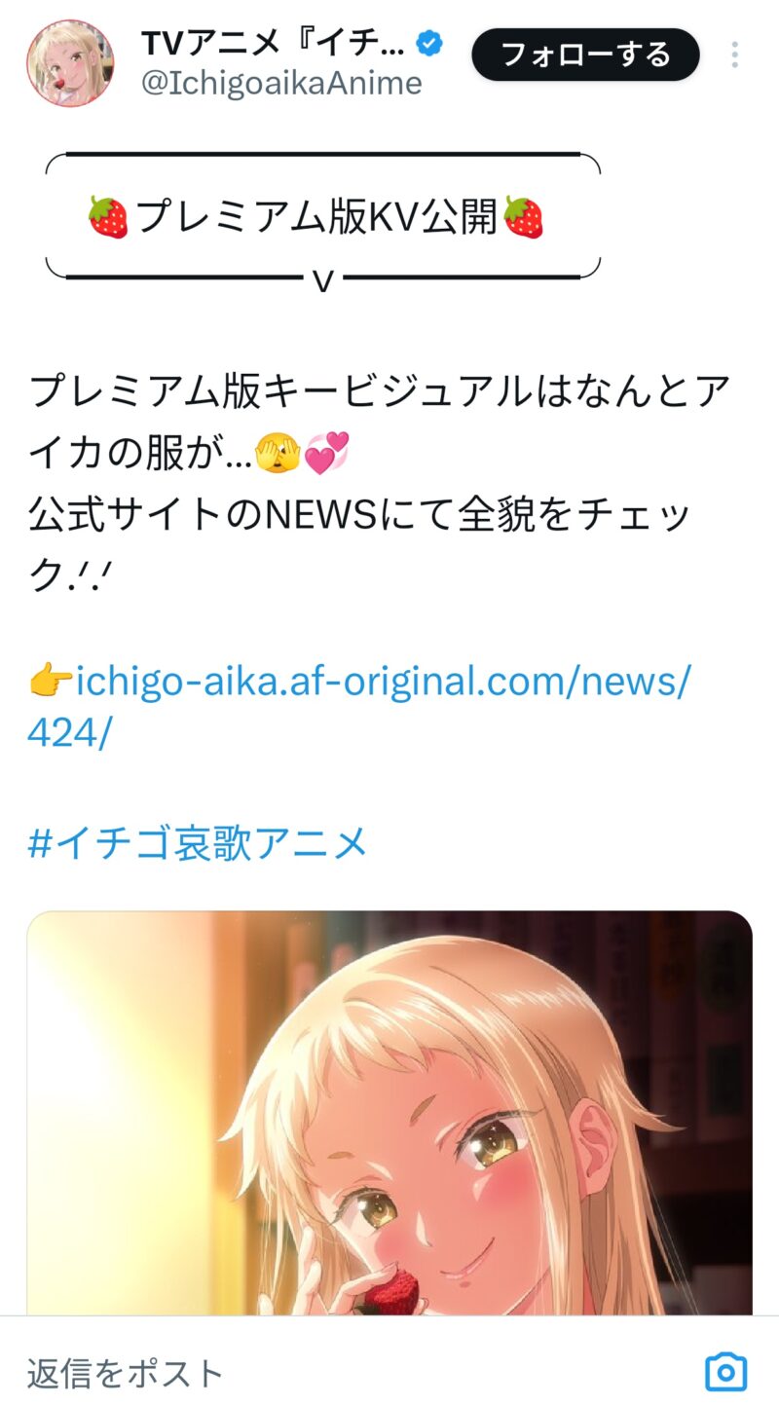The height and width of the screenshot is (1405, 779).
Task: Click the right strawberry emoji after 公開
Action: click(x=523, y=216)
